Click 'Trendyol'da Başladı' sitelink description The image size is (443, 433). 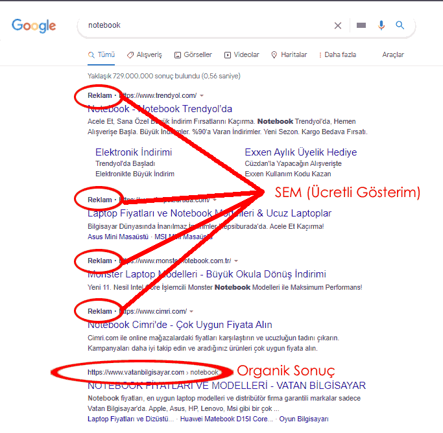point(125,164)
